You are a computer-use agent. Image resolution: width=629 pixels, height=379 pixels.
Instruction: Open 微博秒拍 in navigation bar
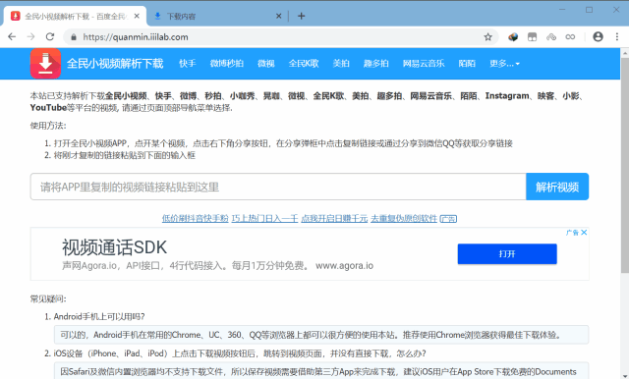click(227, 63)
